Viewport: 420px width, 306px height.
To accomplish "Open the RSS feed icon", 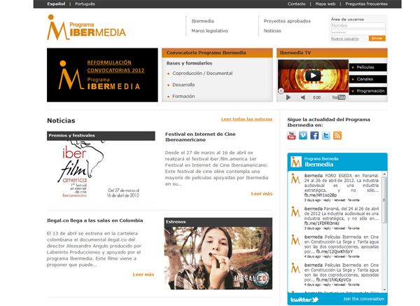I will click(x=337, y=136).
